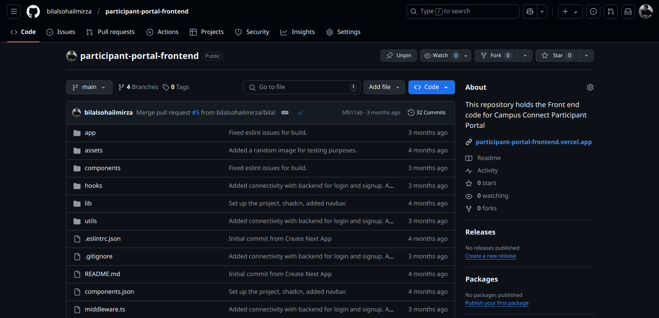659x318 pixels.
Task: Expand the Add file dropdown
Action: tap(384, 87)
